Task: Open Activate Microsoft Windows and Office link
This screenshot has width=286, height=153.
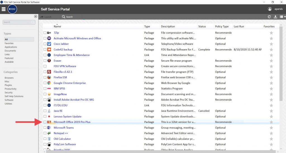Action: [77, 38]
